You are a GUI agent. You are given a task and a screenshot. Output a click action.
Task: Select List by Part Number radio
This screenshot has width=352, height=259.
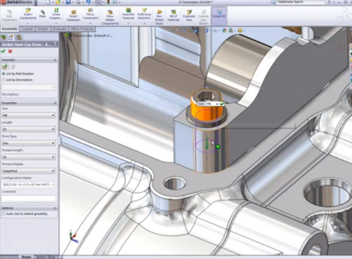coord(3,74)
